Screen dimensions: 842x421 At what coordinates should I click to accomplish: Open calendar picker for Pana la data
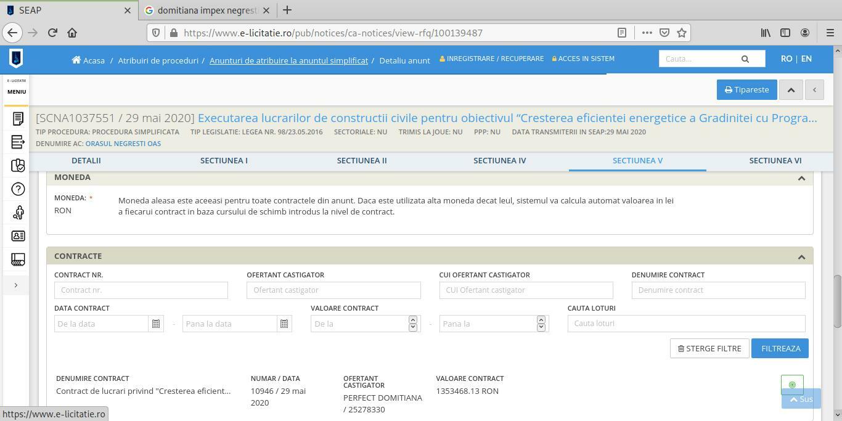(284, 324)
